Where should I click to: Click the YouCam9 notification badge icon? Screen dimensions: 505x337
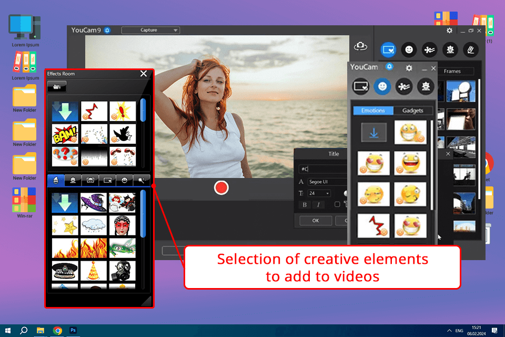107,31
